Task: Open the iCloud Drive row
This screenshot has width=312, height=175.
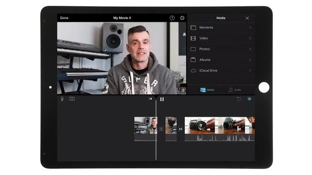Action: pyautogui.click(x=221, y=70)
